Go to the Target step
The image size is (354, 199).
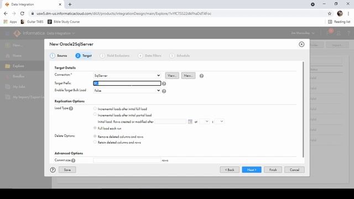coord(84,55)
